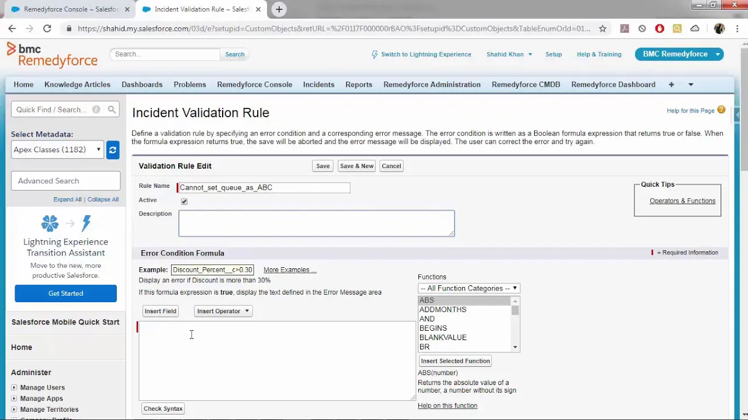Open the Home tab
748x420 pixels.
click(x=23, y=85)
